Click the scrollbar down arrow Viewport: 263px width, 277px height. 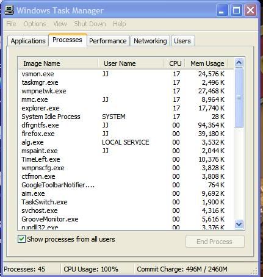[x=239, y=224]
